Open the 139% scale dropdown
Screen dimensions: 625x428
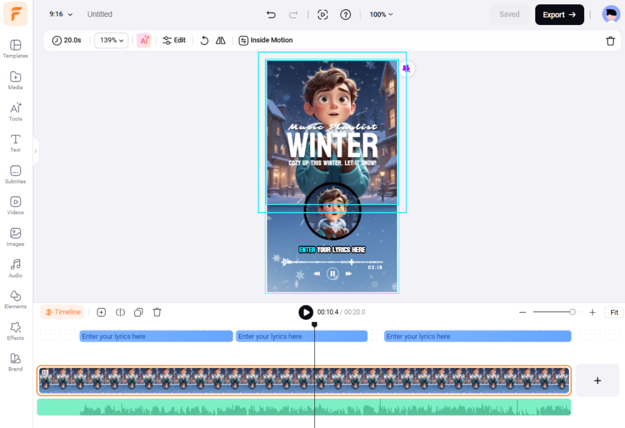(x=111, y=40)
